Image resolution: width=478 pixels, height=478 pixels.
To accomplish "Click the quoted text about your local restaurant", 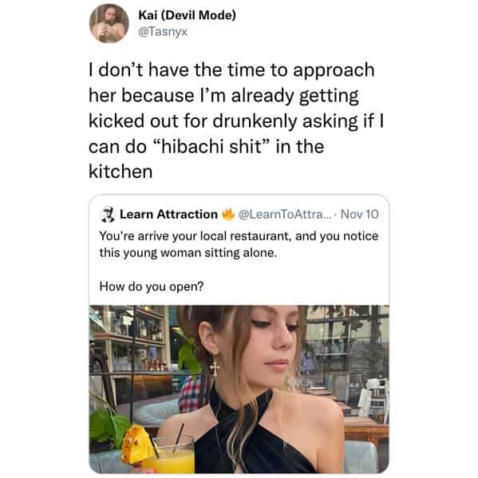I will 239,244.
